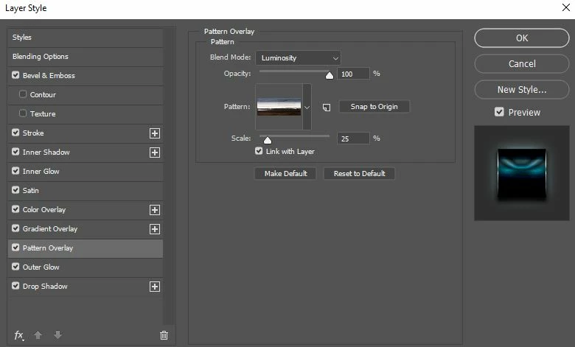
Task: Open Gradient Overlay settings panel
Action: (50, 228)
